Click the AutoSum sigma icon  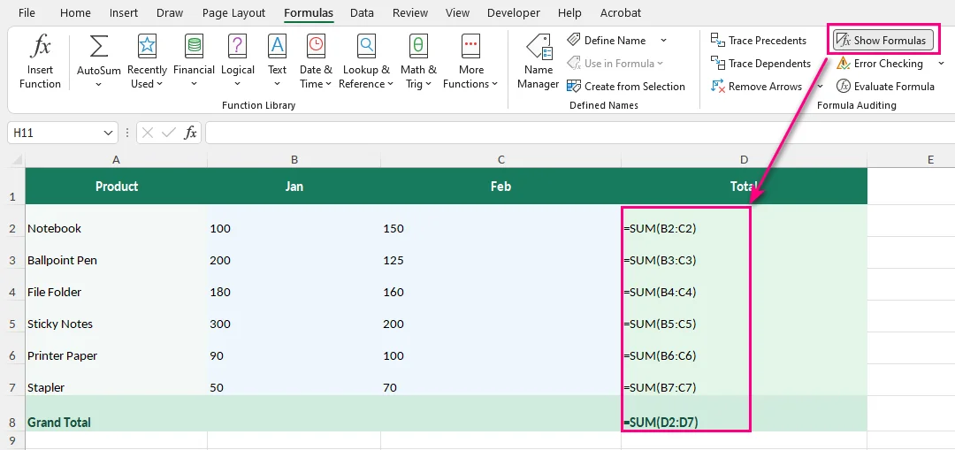click(x=99, y=47)
